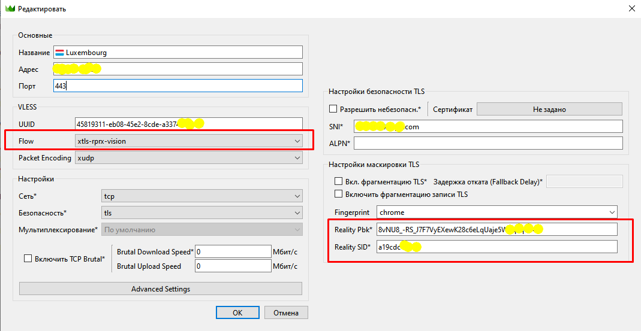The image size is (641, 331).
Task: Enable the Включить TCP Brutal checkbox
Action: [28, 259]
